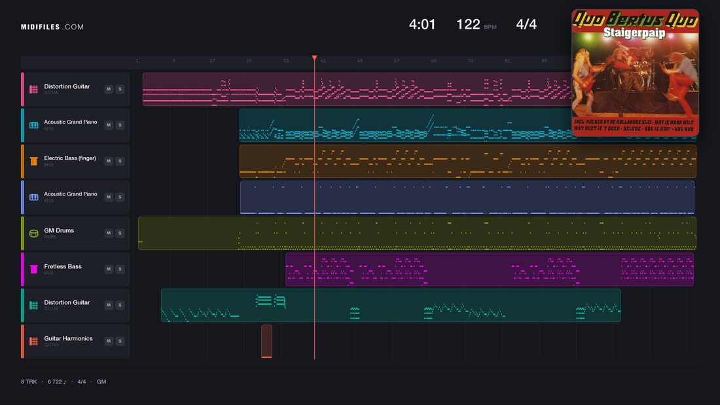Viewport: 720px width, 405px height.
Task: Mute the Guitar Harmonics track
Action: (109, 341)
